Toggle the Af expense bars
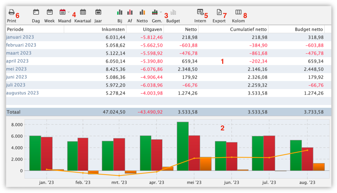The height and width of the screenshot is (193, 337). pyautogui.click(x=130, y=12)
